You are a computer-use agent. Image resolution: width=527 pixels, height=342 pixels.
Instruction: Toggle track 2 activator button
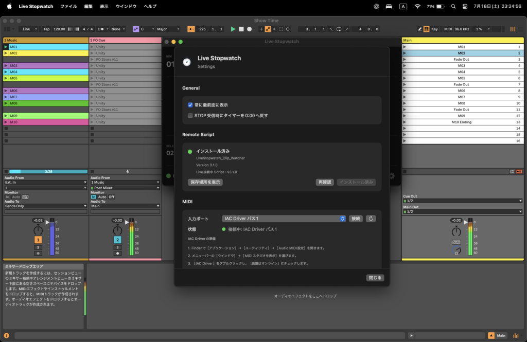tap(117, 240)
